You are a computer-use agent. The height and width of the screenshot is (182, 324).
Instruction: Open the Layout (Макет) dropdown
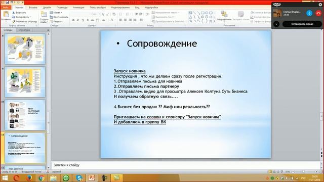click(56, 13)
